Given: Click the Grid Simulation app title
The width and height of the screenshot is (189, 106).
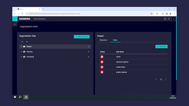Looking at the screenshot, I should [39, 19].
